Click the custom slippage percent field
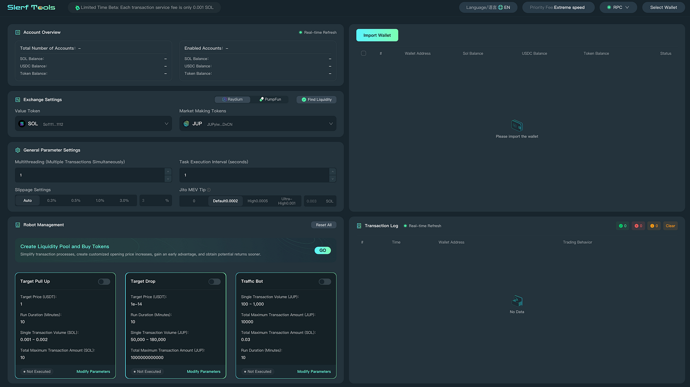This screenshot has height=387, width=690. pyautogui.click(x=155, y=201)
